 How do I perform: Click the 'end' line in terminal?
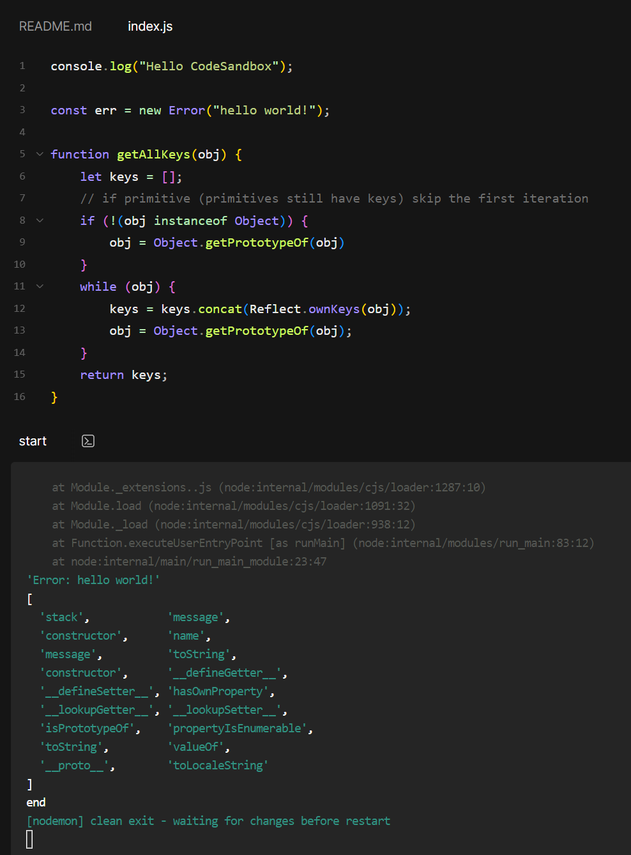click(x=36, y=802)
